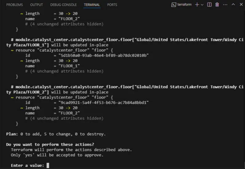Select the TERMINAL tab
The width and height of the screenshot is (245, 169).
pos(92,5)
